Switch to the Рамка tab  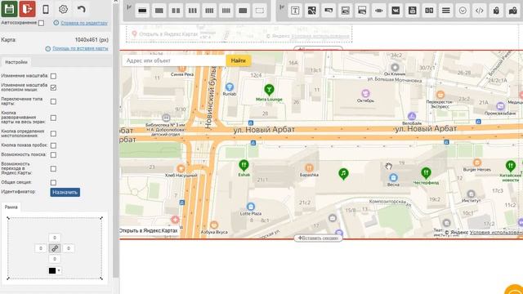coord(11,207)
